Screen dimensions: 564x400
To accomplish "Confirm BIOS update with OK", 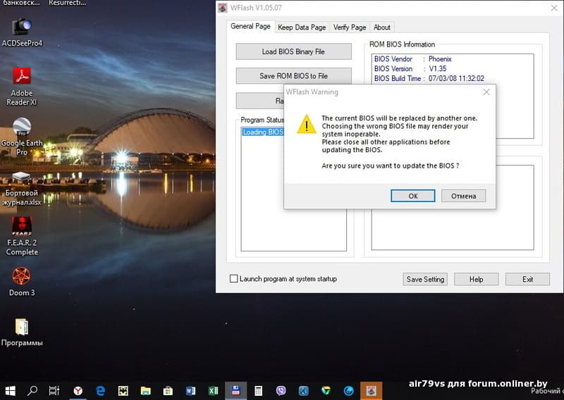I will [x=412, y=196].
